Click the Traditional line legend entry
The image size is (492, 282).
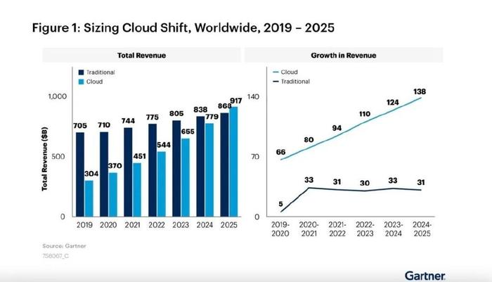292,82
